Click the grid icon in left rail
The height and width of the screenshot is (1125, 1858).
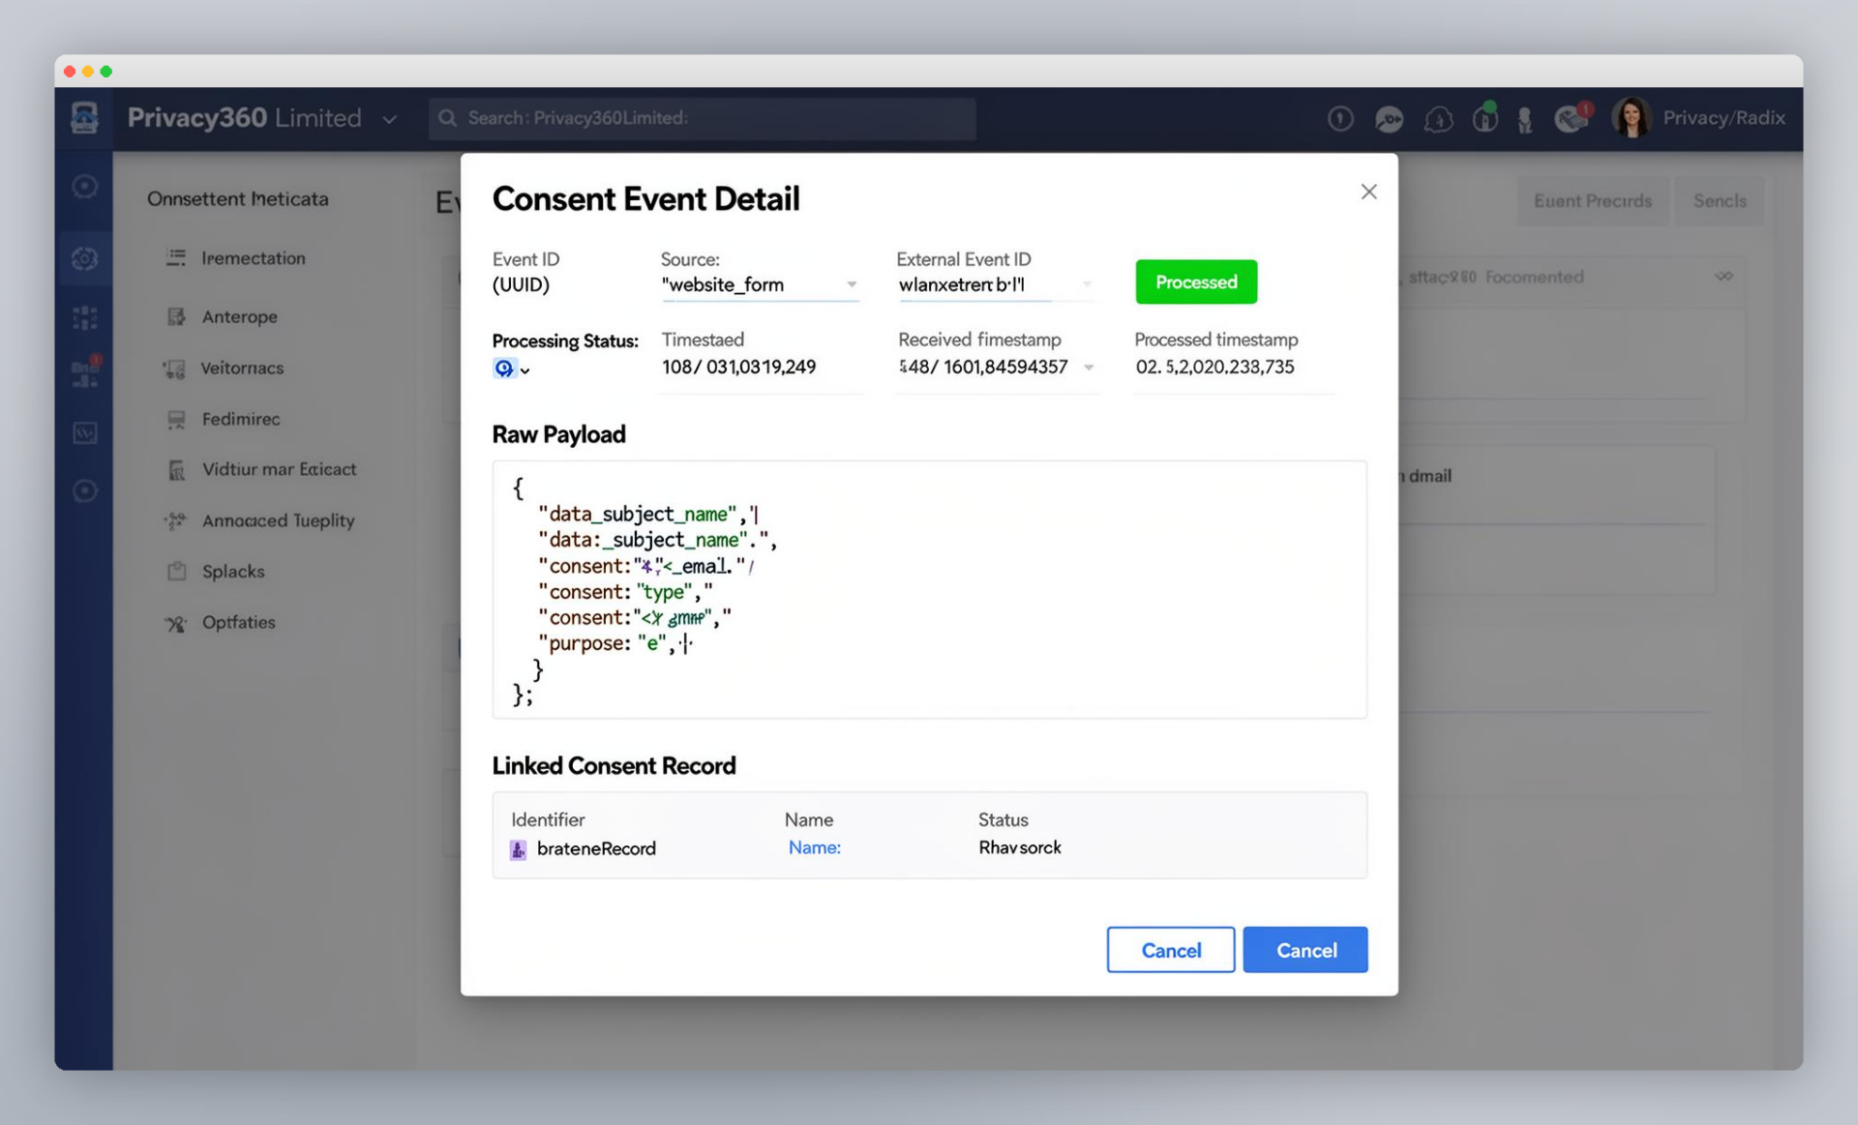[x=85, y=317]
